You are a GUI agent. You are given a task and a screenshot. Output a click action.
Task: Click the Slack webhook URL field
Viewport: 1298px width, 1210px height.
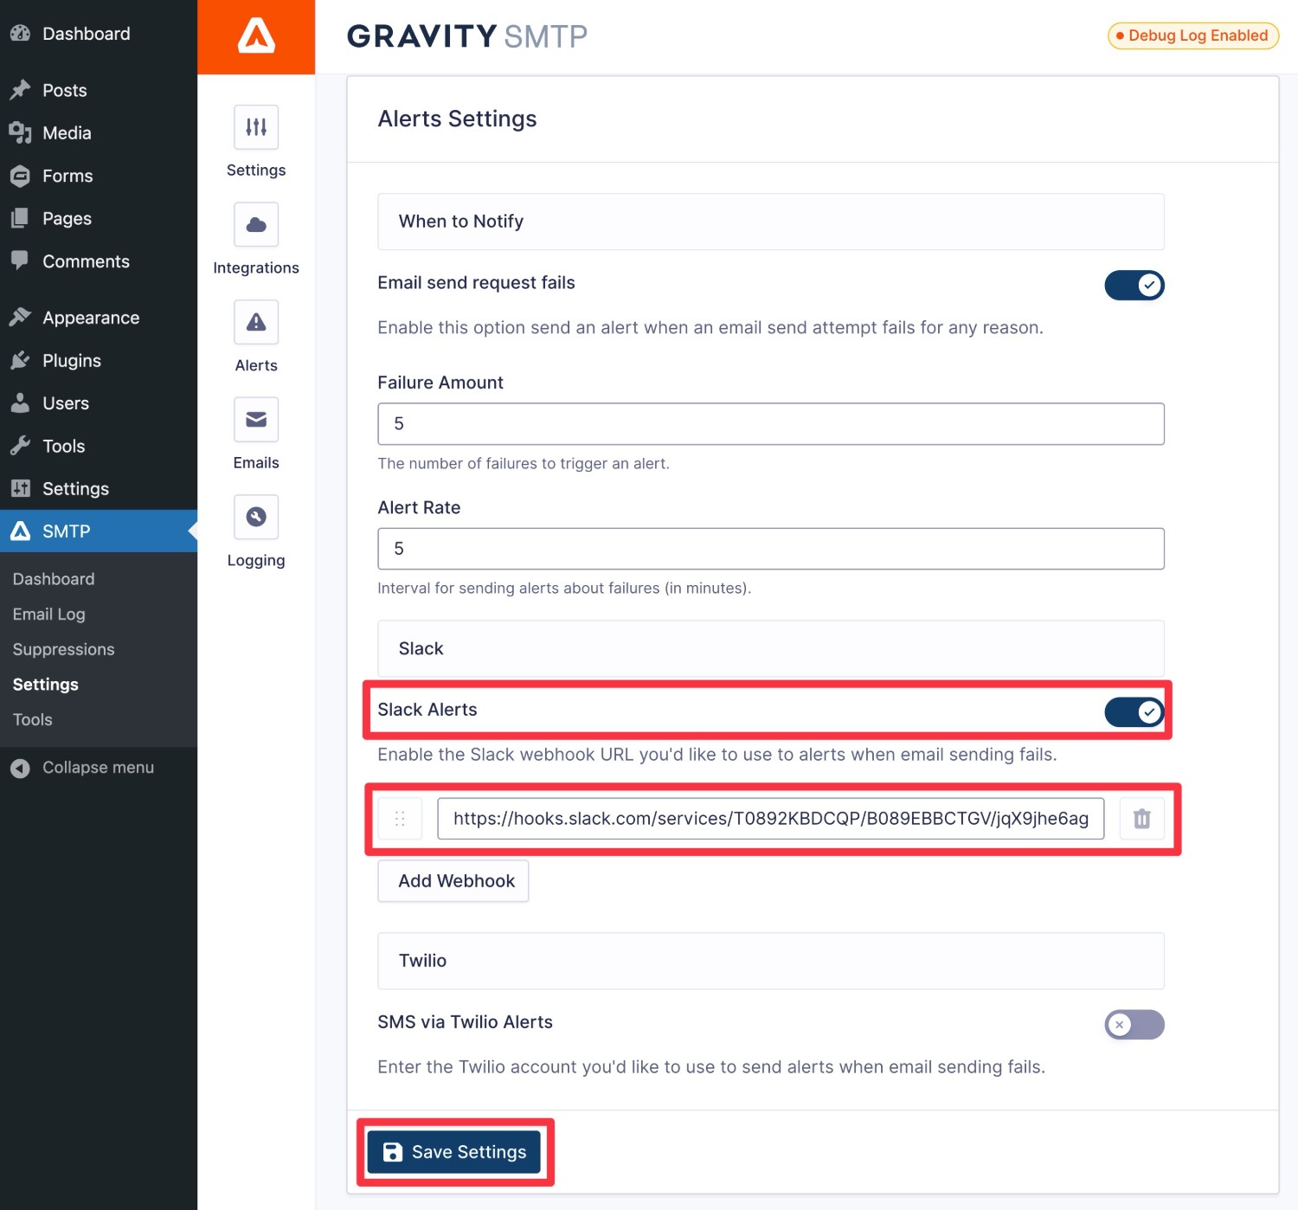tap(771, 819)
